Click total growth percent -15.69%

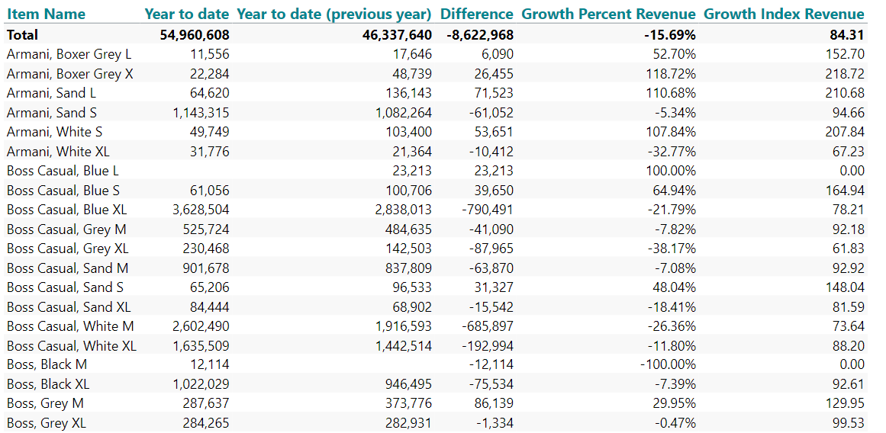point(672,35)
